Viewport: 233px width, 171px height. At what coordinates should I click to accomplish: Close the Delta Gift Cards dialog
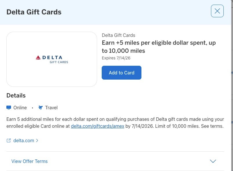point(217,11)
